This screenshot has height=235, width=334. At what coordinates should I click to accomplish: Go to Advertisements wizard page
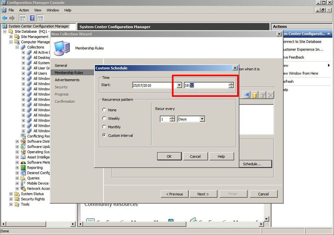click(67, 80)
